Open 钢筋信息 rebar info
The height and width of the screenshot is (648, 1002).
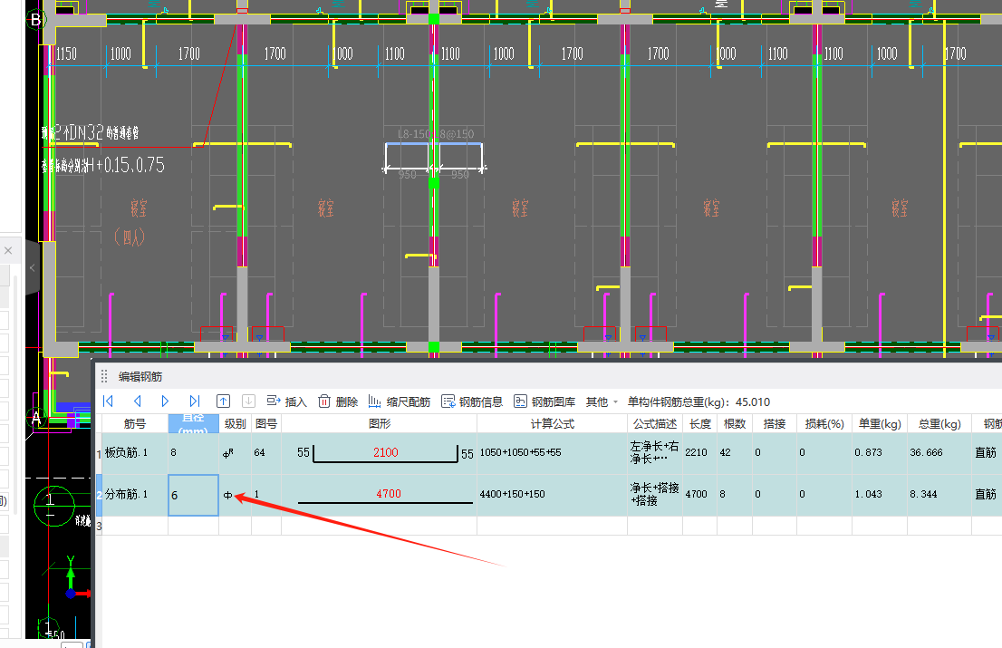coord(472,401)
